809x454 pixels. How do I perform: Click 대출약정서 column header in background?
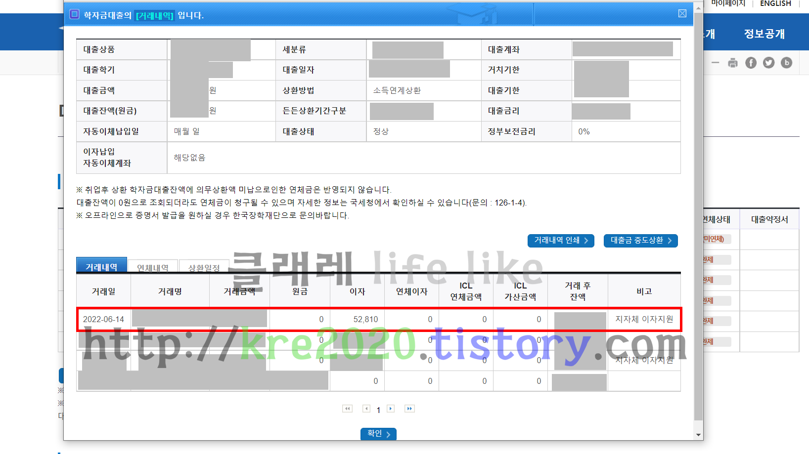[769, 219]
